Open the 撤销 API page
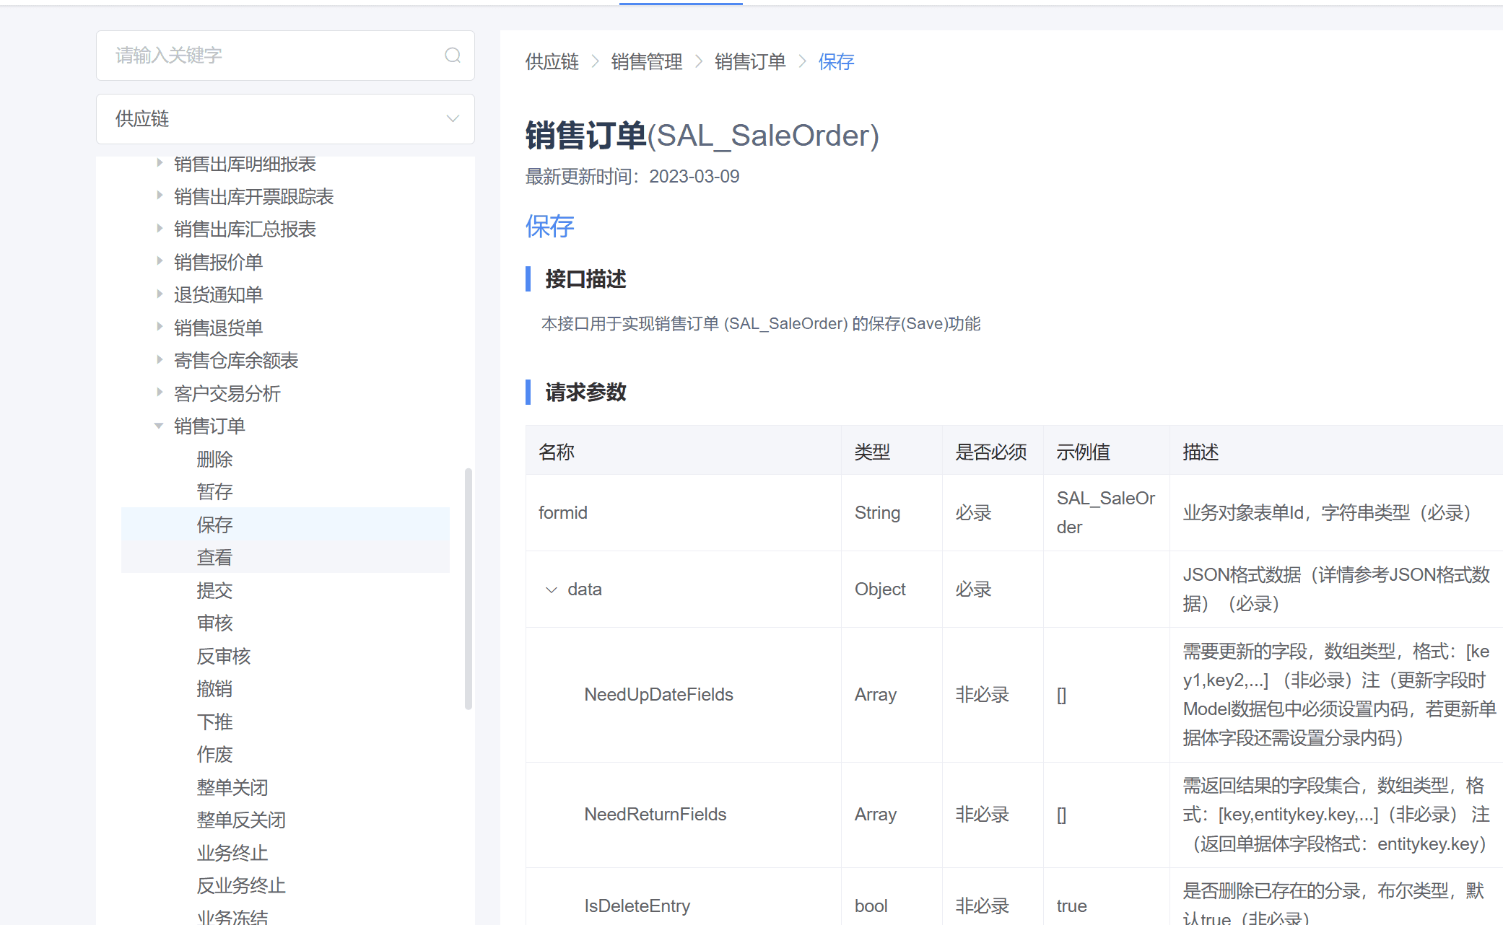 click(214, 688)
